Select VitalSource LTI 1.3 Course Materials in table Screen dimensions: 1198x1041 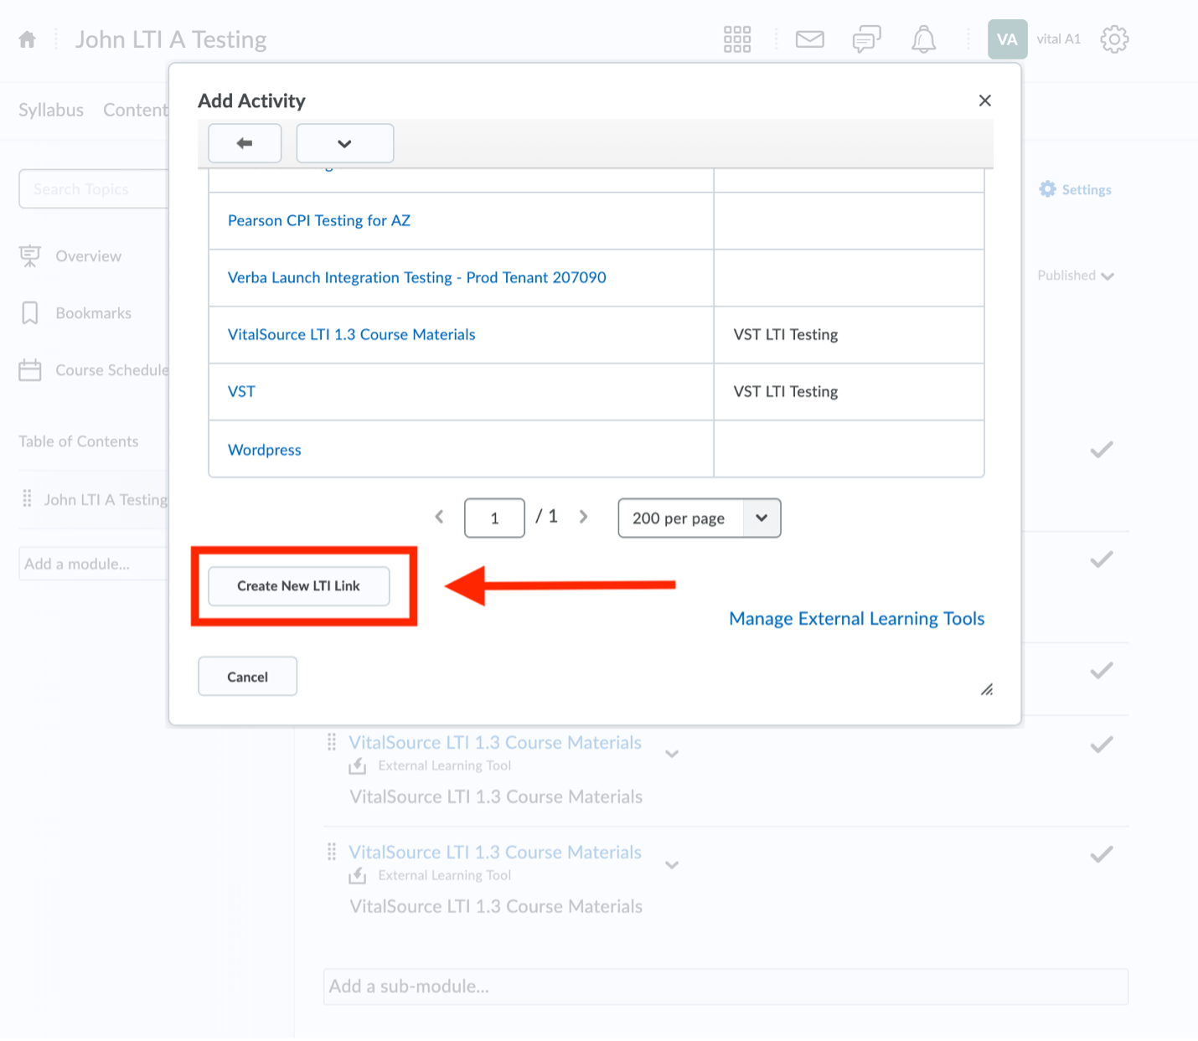click(352, 334)
